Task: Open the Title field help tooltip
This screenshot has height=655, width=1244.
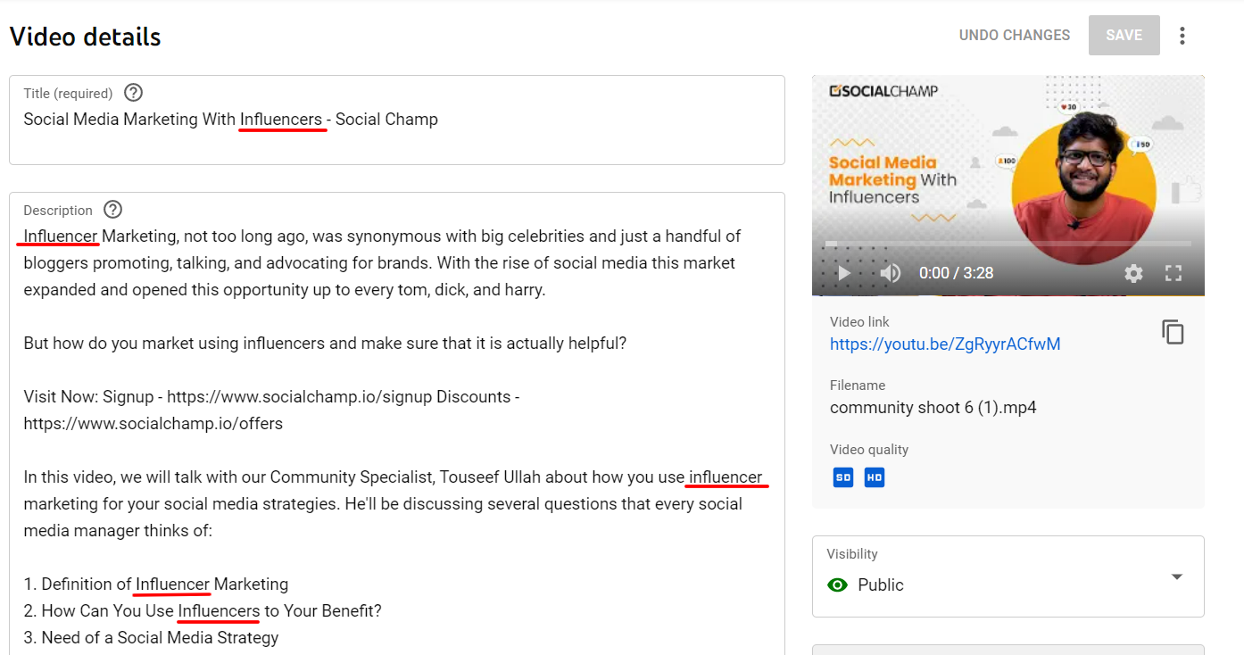Action: (x=133, y=92)
